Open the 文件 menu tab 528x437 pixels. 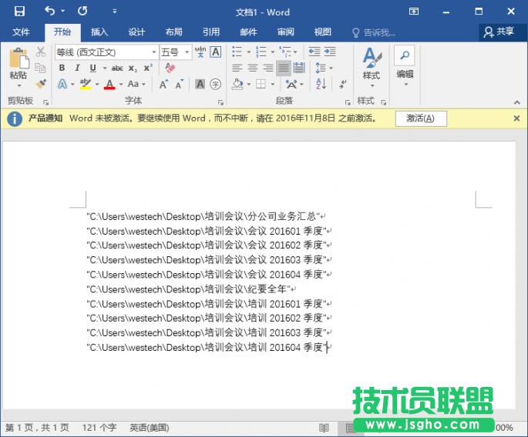coord(21,32)
